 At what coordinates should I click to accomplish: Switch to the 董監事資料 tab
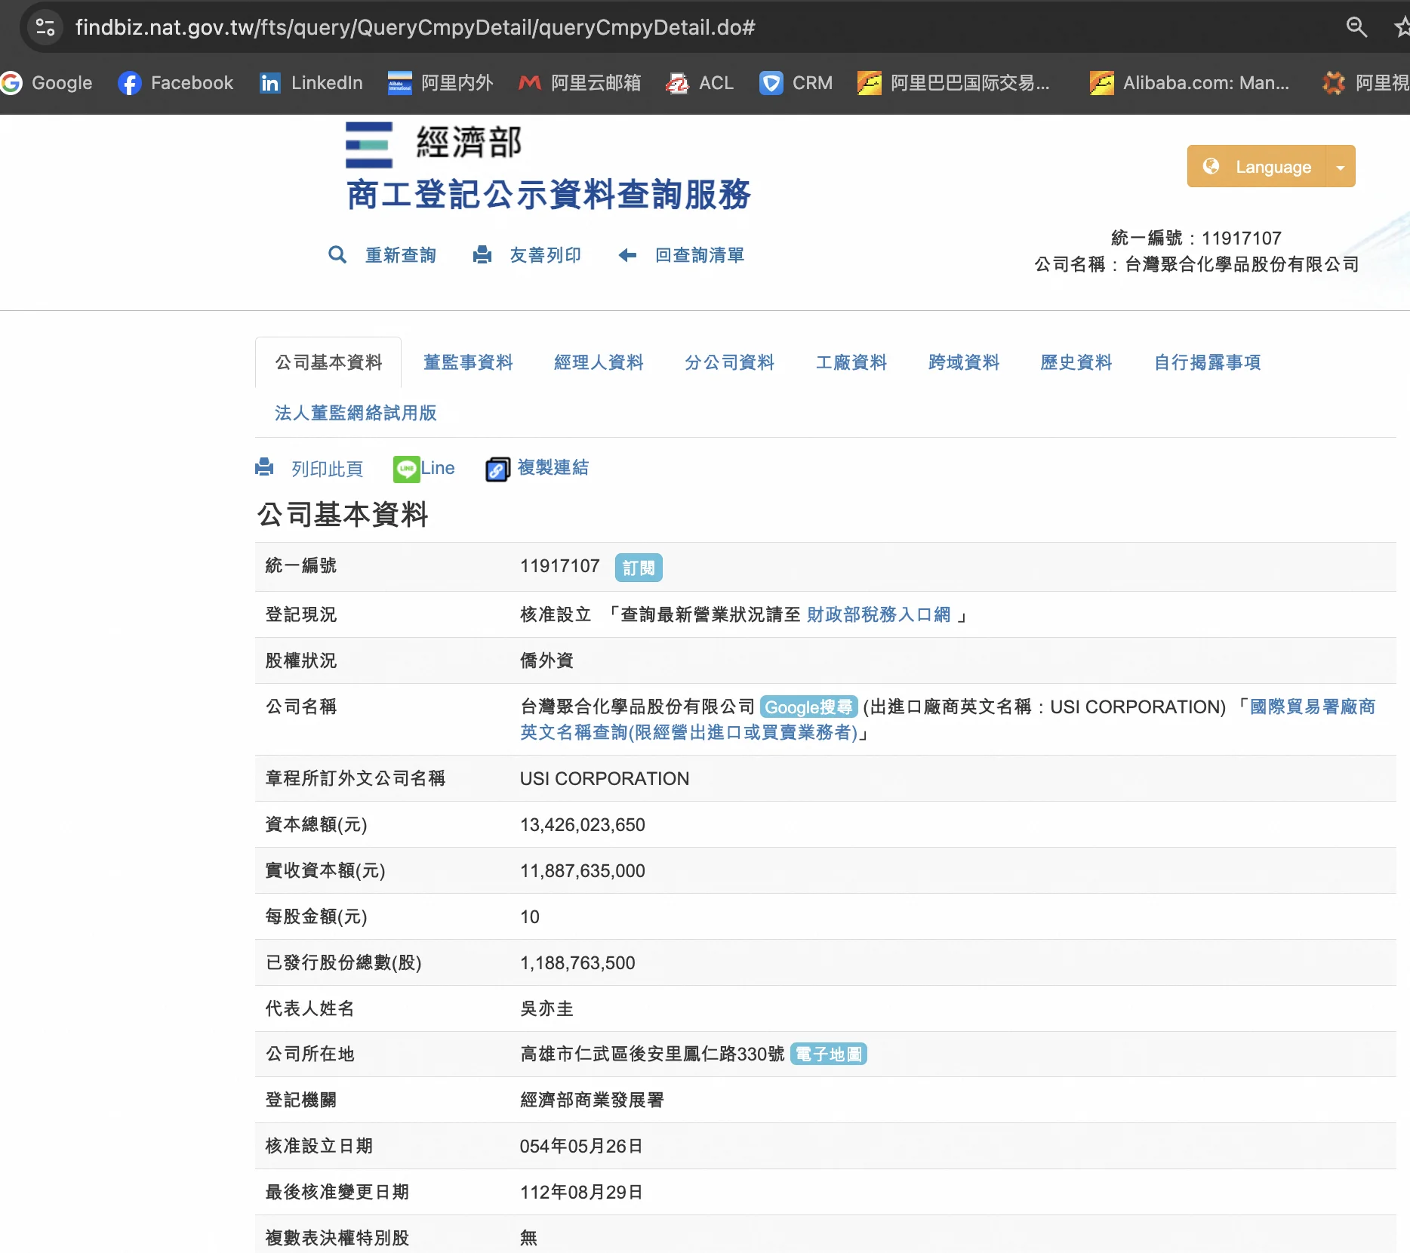[468, 362]
